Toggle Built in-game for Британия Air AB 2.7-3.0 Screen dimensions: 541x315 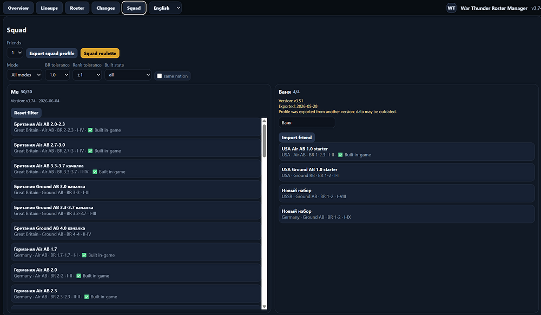90,151
